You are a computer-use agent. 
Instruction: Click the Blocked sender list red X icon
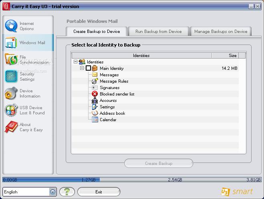95,94
